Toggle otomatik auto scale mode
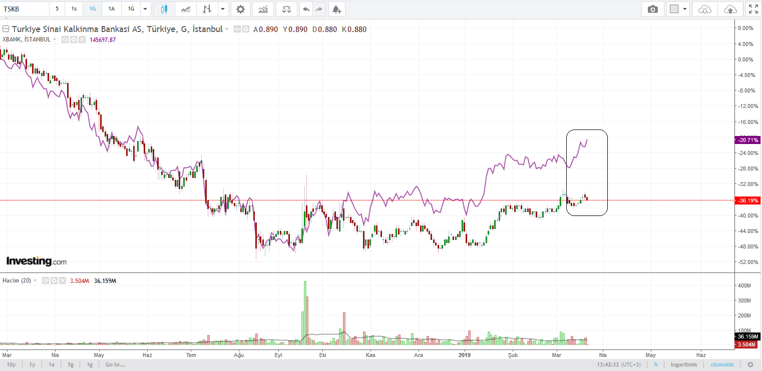 pos(721,364)
